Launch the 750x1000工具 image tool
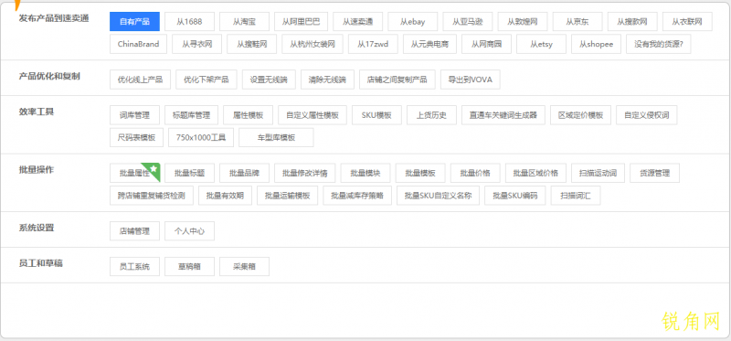731x341 pixels. point(201,138)
